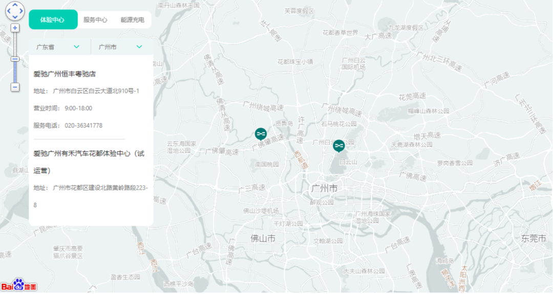Click the 文翰湖公园 map label
This screenshot has width=553, height=294.
(x=328, y=241)
